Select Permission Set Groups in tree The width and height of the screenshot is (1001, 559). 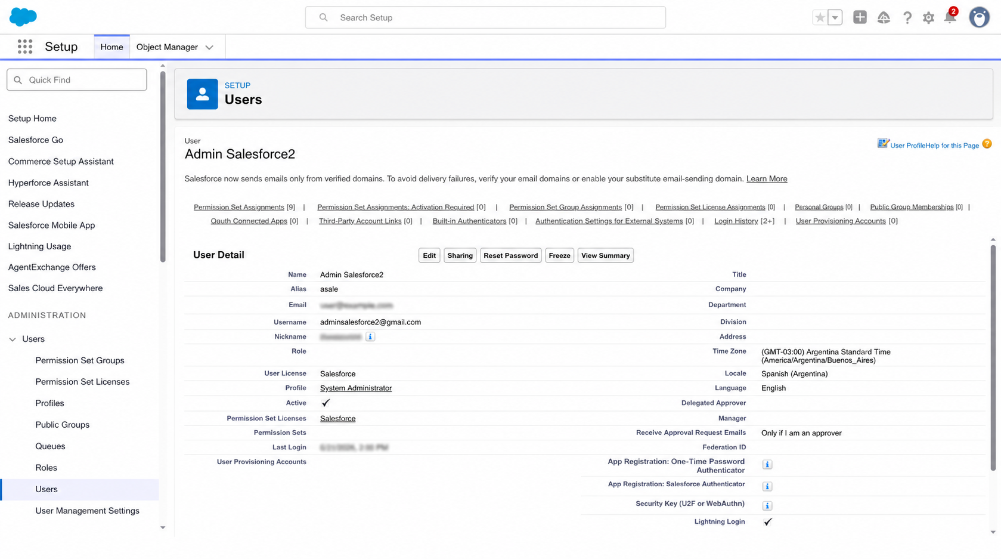pos(80,360)
